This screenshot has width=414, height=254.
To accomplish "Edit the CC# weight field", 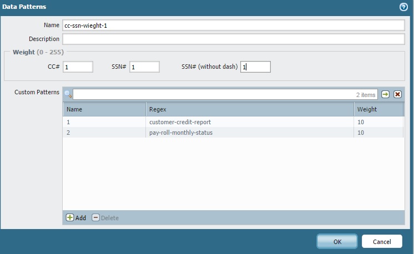I will (78, 67).
